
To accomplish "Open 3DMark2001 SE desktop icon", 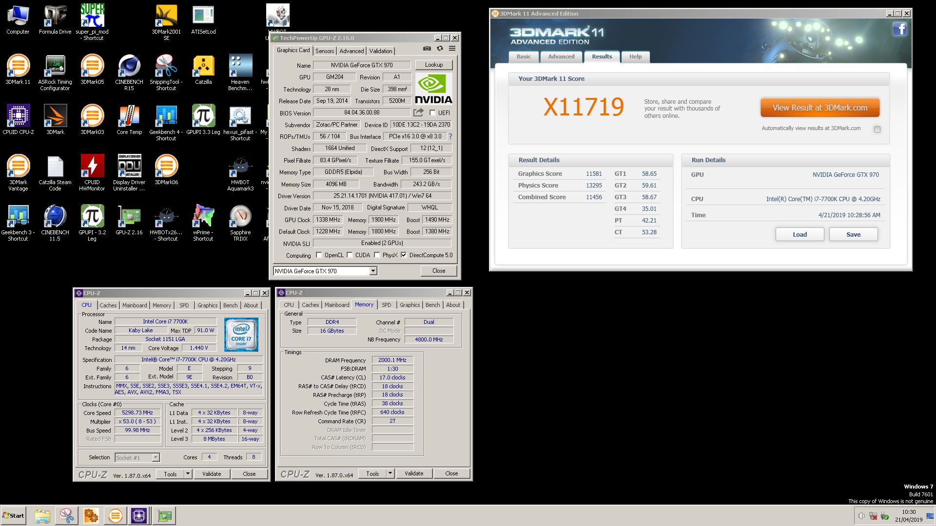I will [x=166, y=22].
